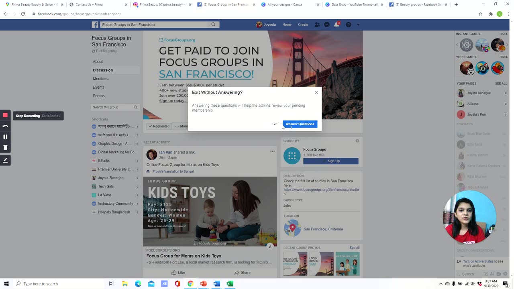Bookmark this page star icon
The height and width of the screenshot is (289, 514).
tap(480, 14)
